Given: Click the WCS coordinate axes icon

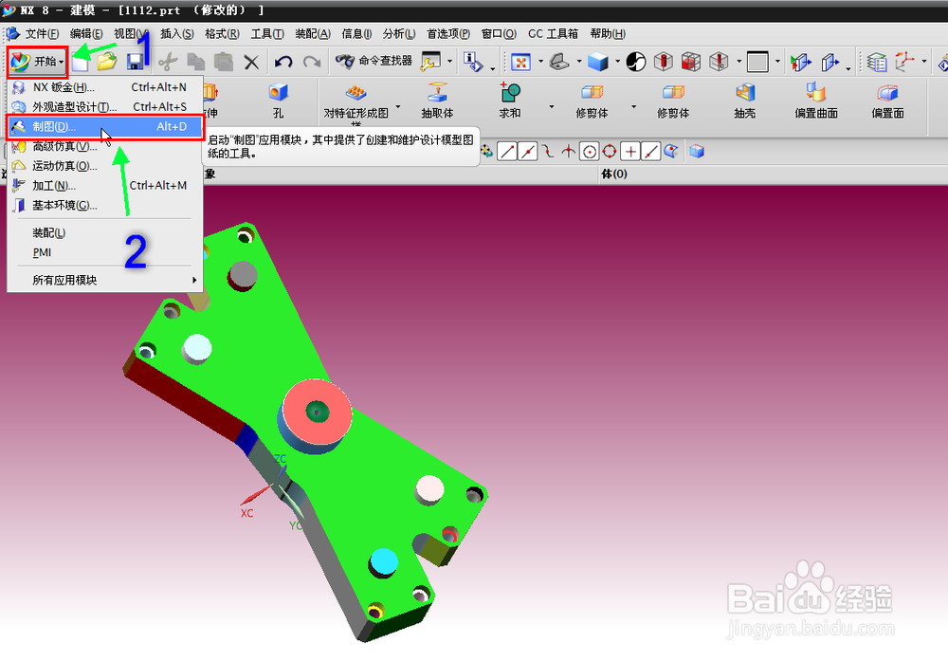Looking at the screenshot, I should tap(904, 62).
